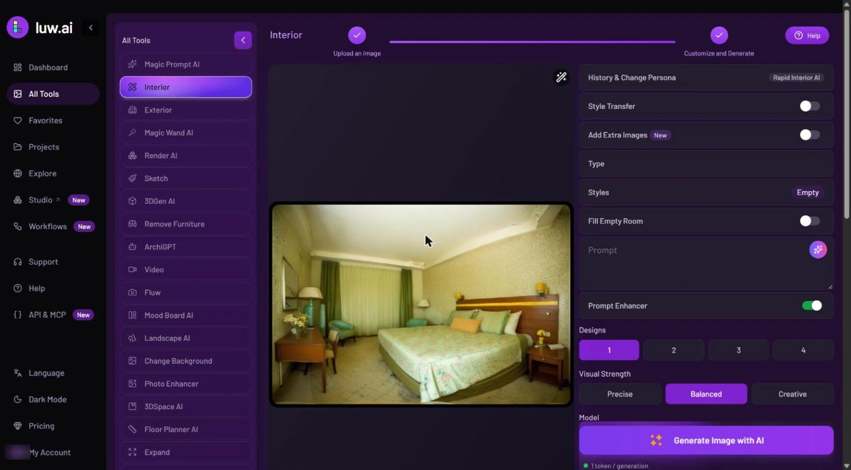Open Favorites in the sidebar
Image resolution: width=851 pixels, height=470 pixels.
(53, 120)
